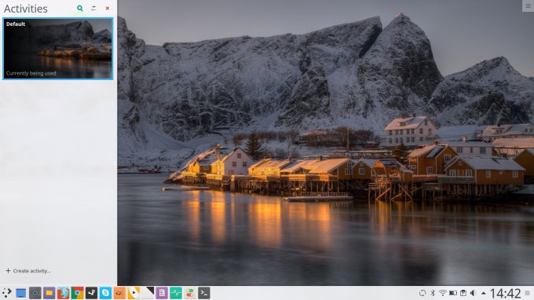Viewport: 534px width, 300px height.
Task: Launch the terminal from the taskbar
Action: coord(204,293)
